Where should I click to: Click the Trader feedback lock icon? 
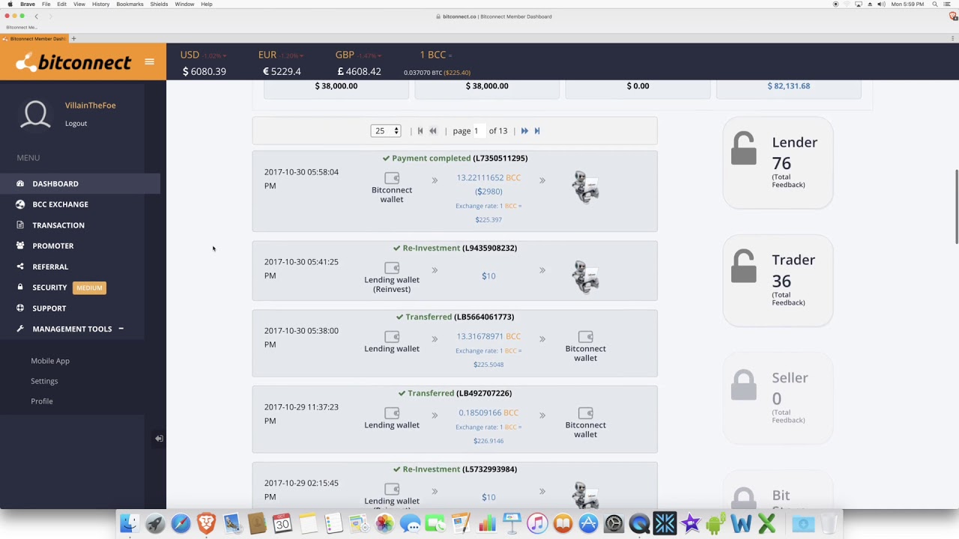[744, 266]
